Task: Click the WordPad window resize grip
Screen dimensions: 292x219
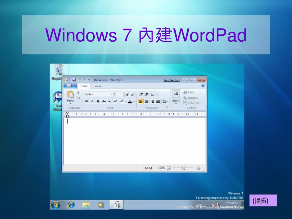Action: pos(204,170)
